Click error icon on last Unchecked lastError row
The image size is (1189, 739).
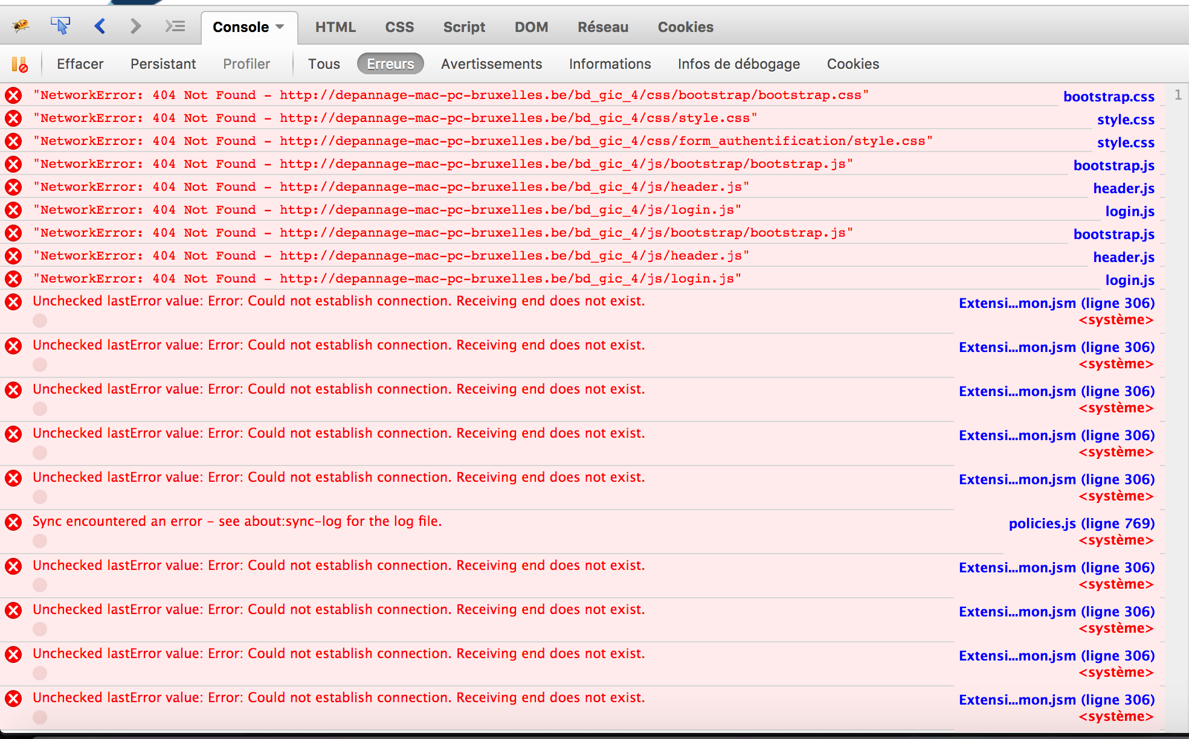(13, 699)
